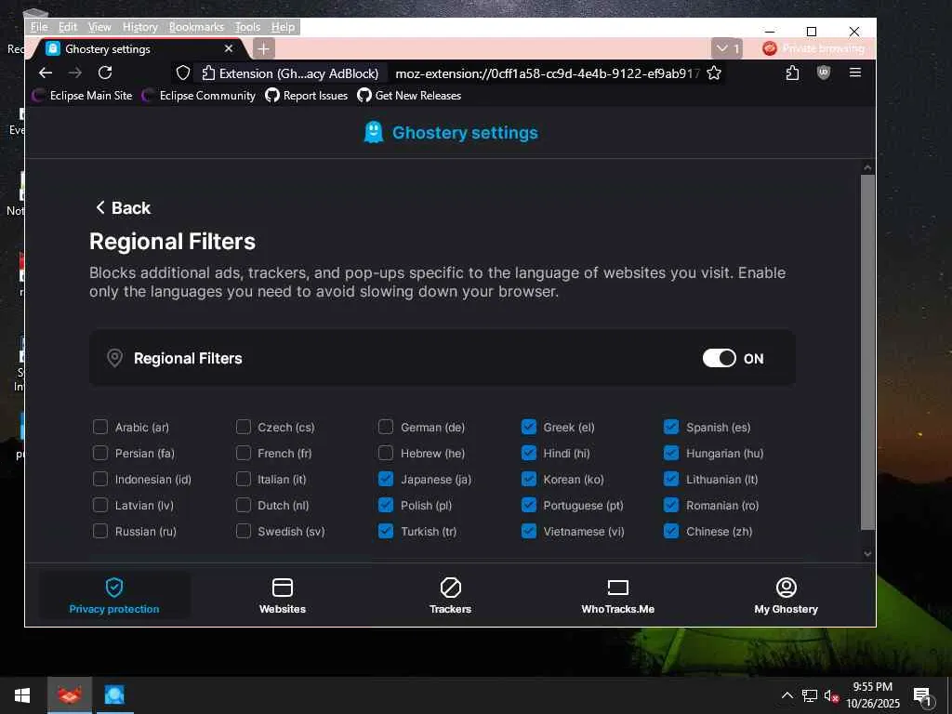Click the Ghostery ghost logo
This screenshot has height=714, width=952.
[x=374, y=132]
